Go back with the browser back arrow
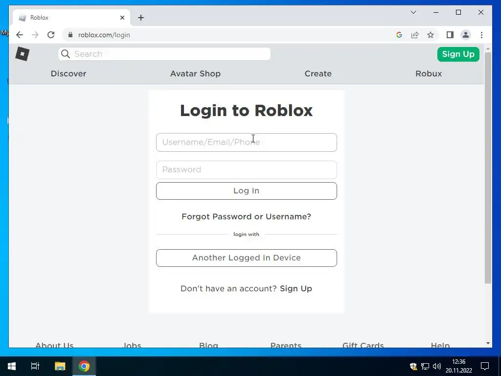The image size is (501, 376). (x=20, y=35)
